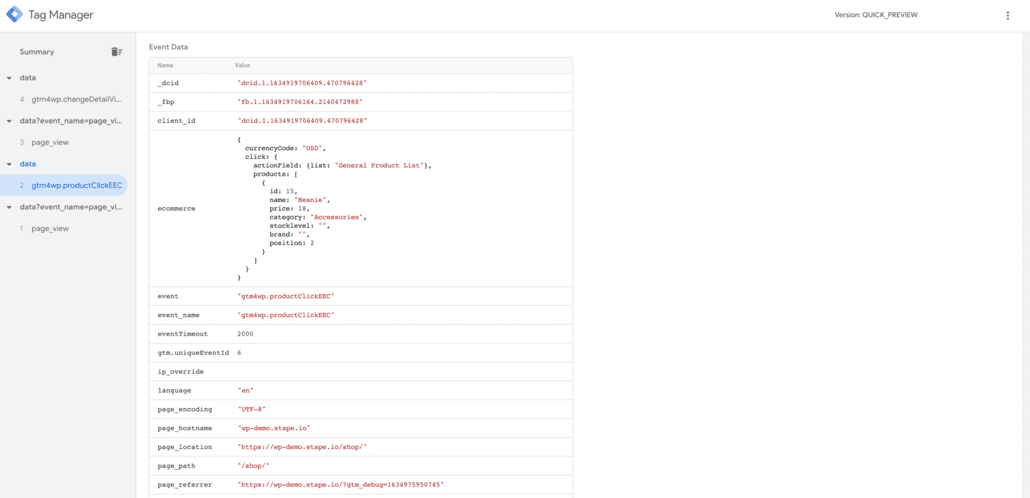Collapse the highlighted 'data' group arrow
This screenshot has height=498, width=1030.
pos(9,164)
